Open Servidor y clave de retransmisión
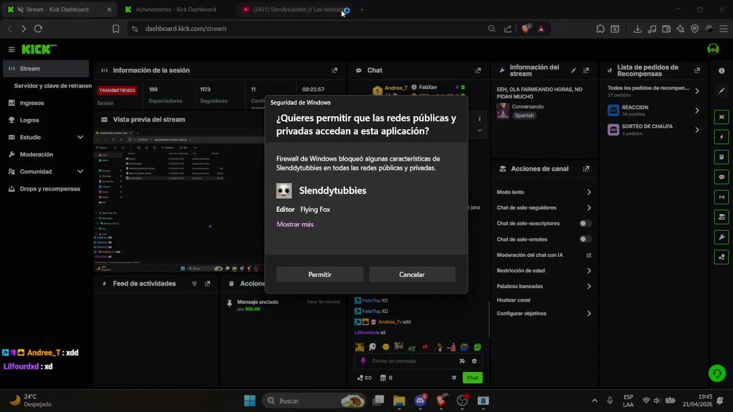The image size is (733, 412). click(53, 86)
